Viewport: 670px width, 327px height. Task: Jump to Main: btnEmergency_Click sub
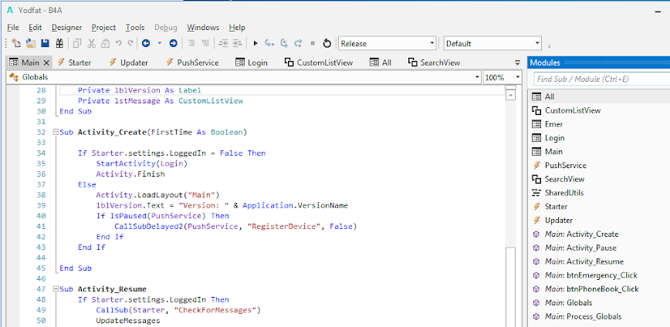coord(592,275)
